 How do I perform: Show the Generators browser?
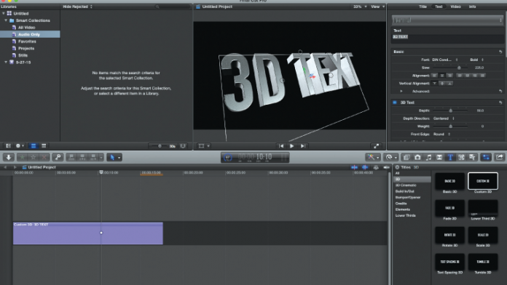461,157
